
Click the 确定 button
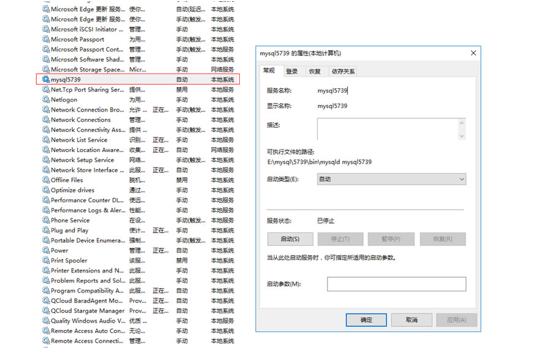[366, 320]
